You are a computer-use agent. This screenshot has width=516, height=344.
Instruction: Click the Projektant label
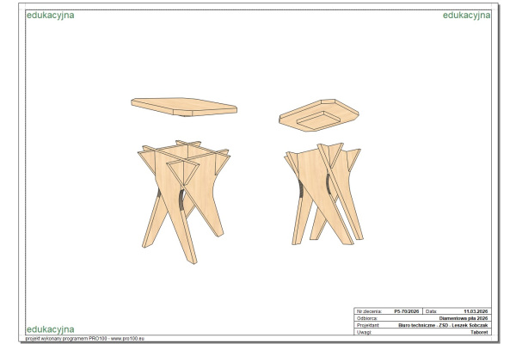click(x=369, y=325)
